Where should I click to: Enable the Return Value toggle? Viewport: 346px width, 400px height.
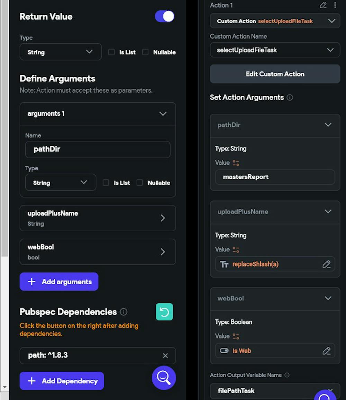(164, 16)
